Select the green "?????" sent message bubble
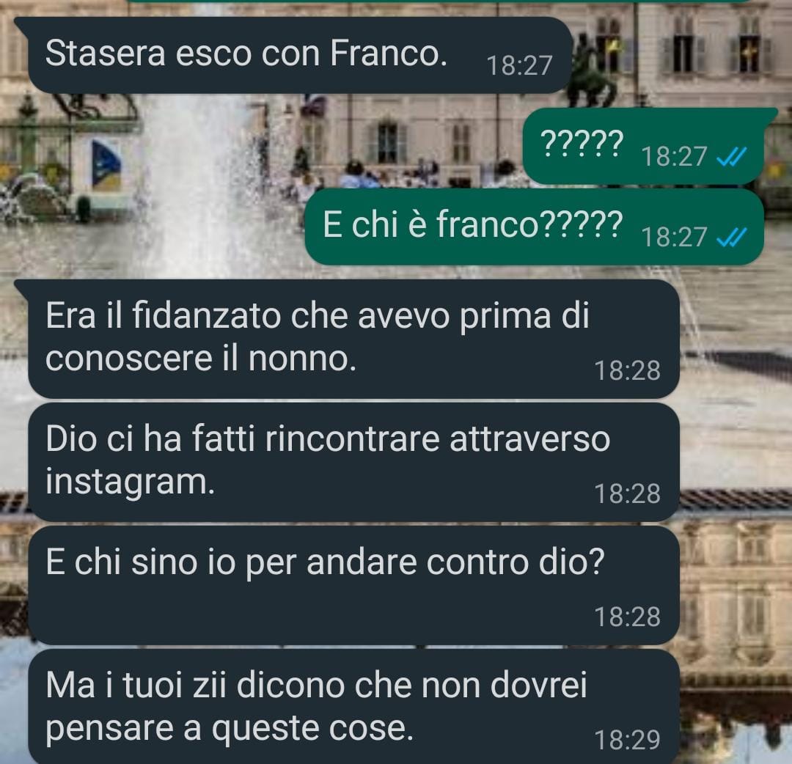Screen dimensions: 792x764 click(650, 146)
